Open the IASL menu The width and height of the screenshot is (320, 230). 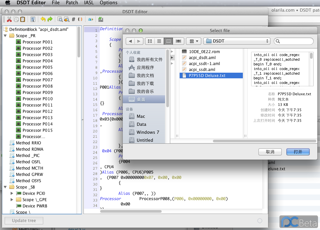click(x=89, y=3)
